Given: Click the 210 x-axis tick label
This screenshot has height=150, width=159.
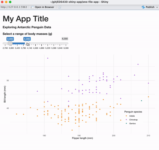Looking at the screenshot, I should click(148, 135).
